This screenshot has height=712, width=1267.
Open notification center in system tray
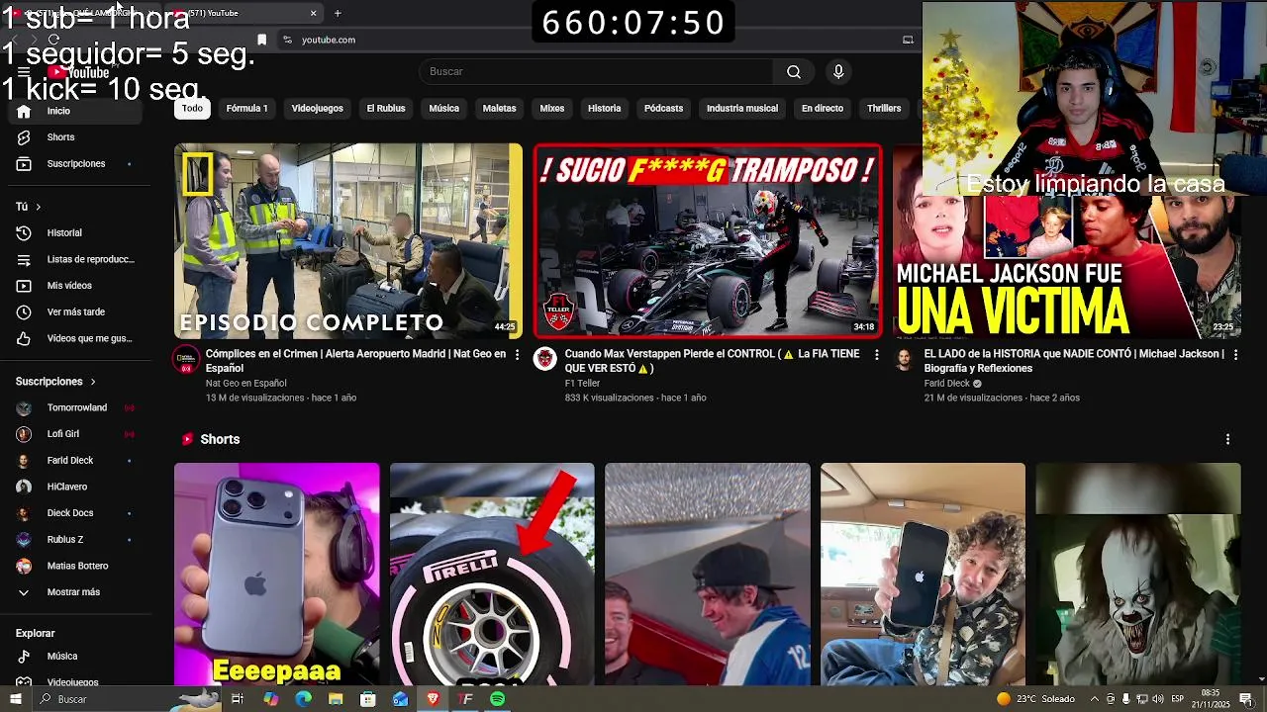[1246, 699]
